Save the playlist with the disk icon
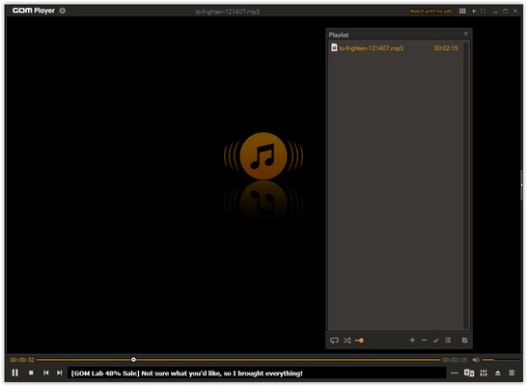Screen dimensions: 527x386 pos(464,341)
